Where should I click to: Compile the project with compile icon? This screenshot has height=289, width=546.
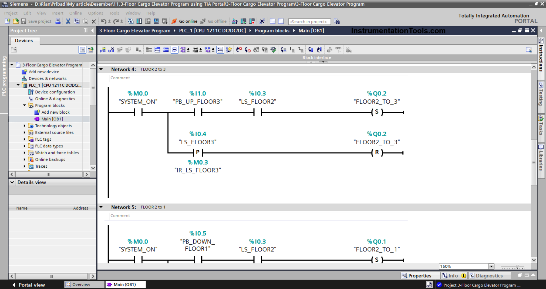(x=131, y=21)
